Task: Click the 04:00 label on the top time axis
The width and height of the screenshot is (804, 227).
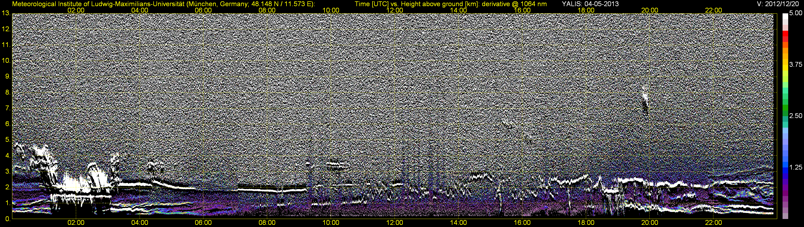Action: pos(140,10)
